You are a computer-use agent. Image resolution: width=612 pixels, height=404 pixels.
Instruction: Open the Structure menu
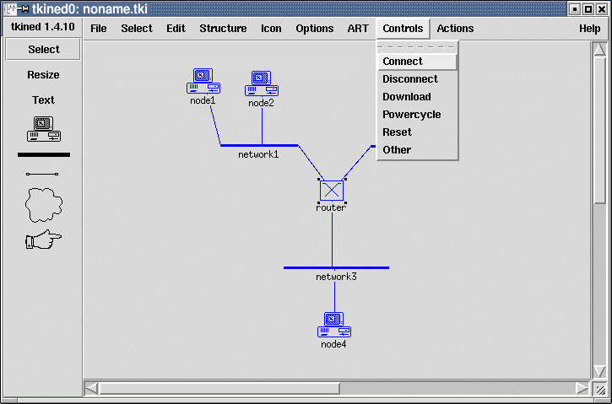[223, 29]
